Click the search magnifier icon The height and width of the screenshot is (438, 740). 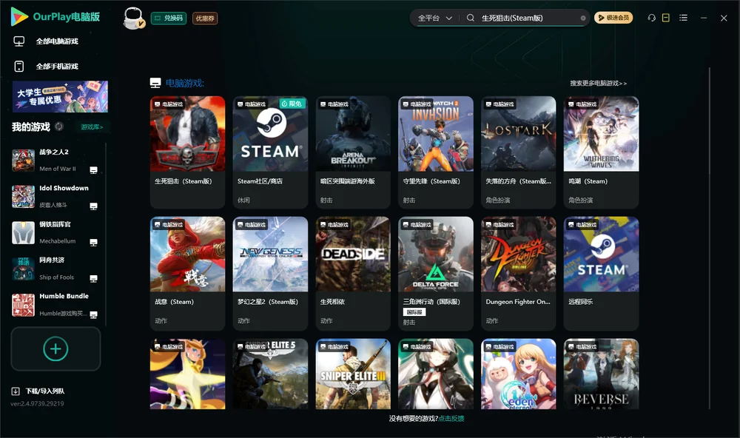pyautogui.click(x=471, y=18)
